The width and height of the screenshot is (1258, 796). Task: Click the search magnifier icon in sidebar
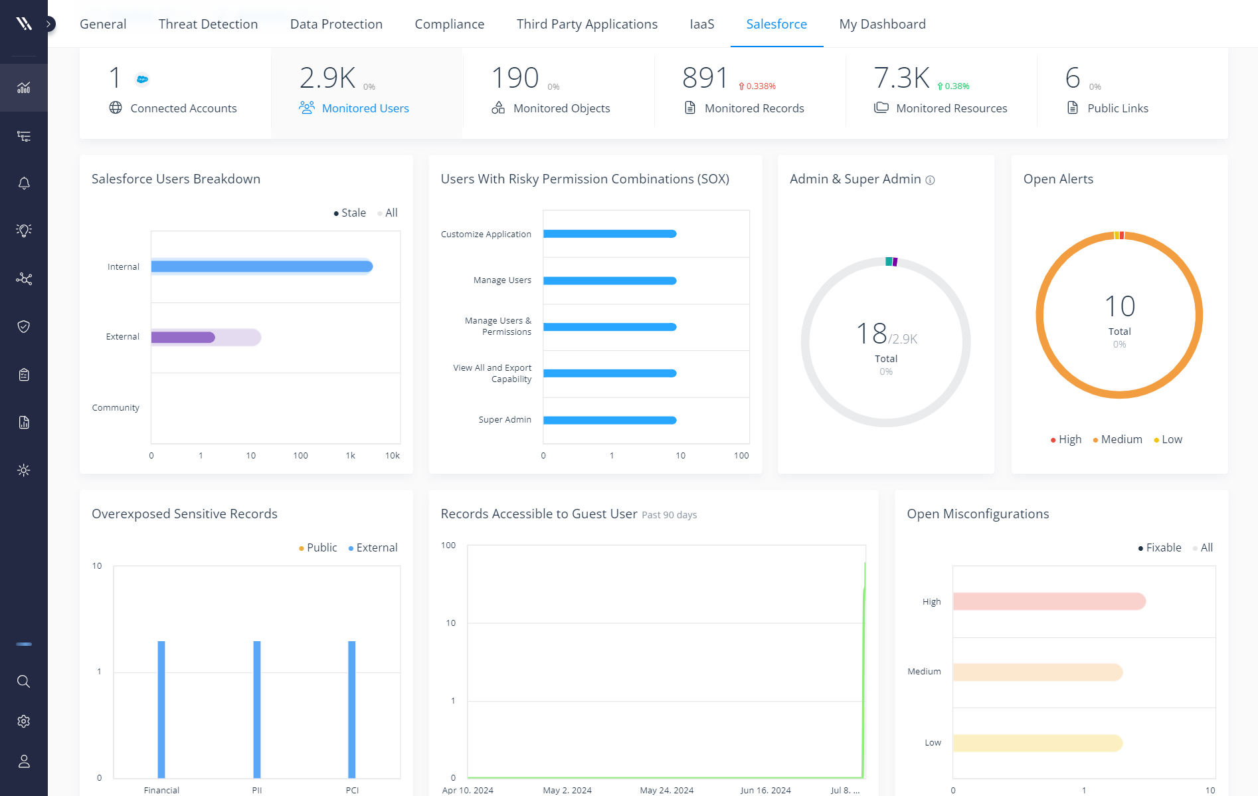[24, 681]
